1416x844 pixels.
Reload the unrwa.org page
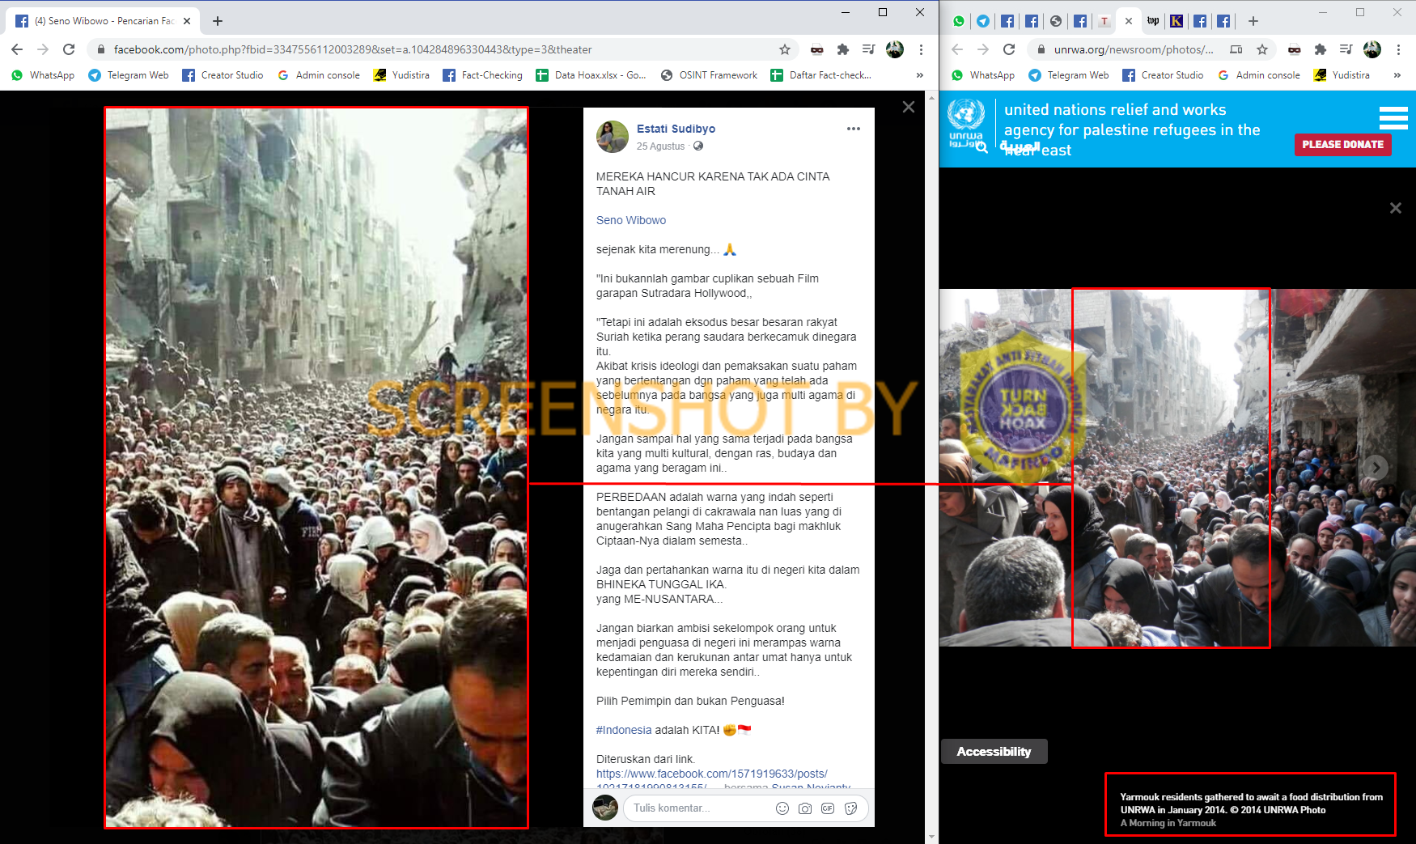(1009, 49)
